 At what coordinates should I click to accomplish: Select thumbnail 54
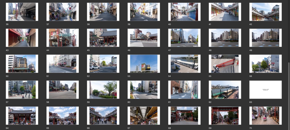click(x=184, y=64)
